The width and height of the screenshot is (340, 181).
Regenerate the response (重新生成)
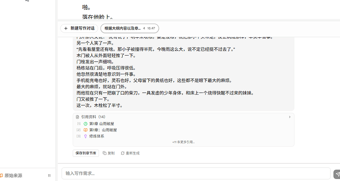point(130,153)
